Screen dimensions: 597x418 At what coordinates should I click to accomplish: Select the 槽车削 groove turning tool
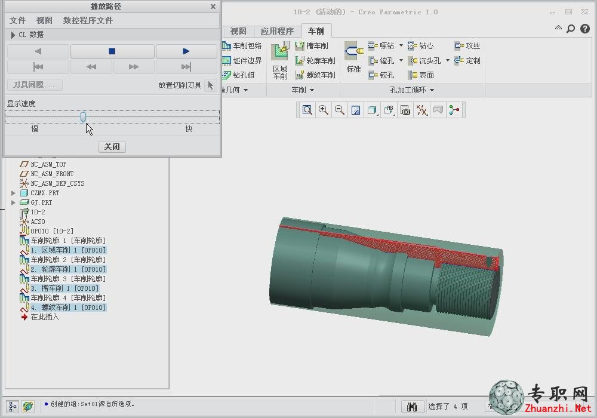[x=312, y=46]
